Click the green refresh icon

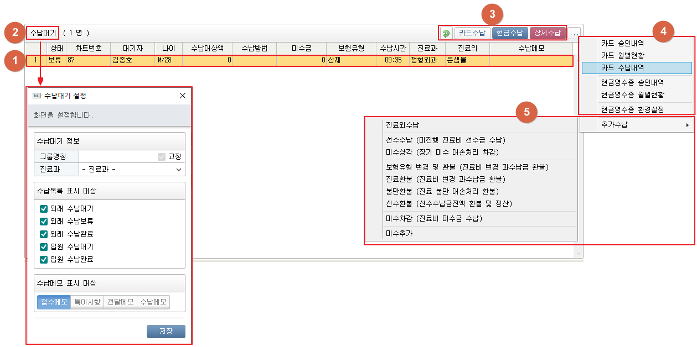(446, 33)
